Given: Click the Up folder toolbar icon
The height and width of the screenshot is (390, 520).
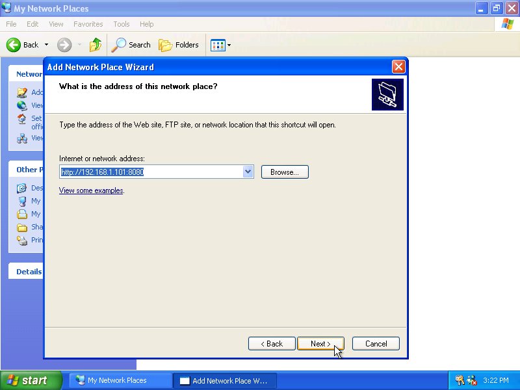Looking at the screenshot, I should tap(96, 45).
